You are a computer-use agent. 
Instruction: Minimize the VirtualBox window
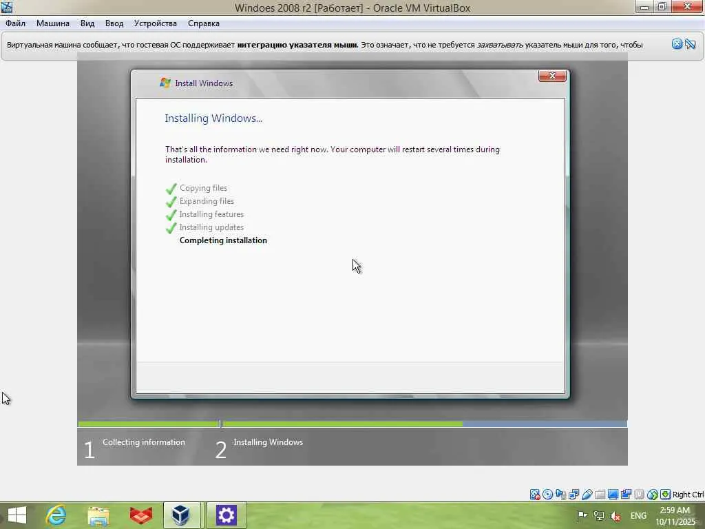[x=644, y=7]
